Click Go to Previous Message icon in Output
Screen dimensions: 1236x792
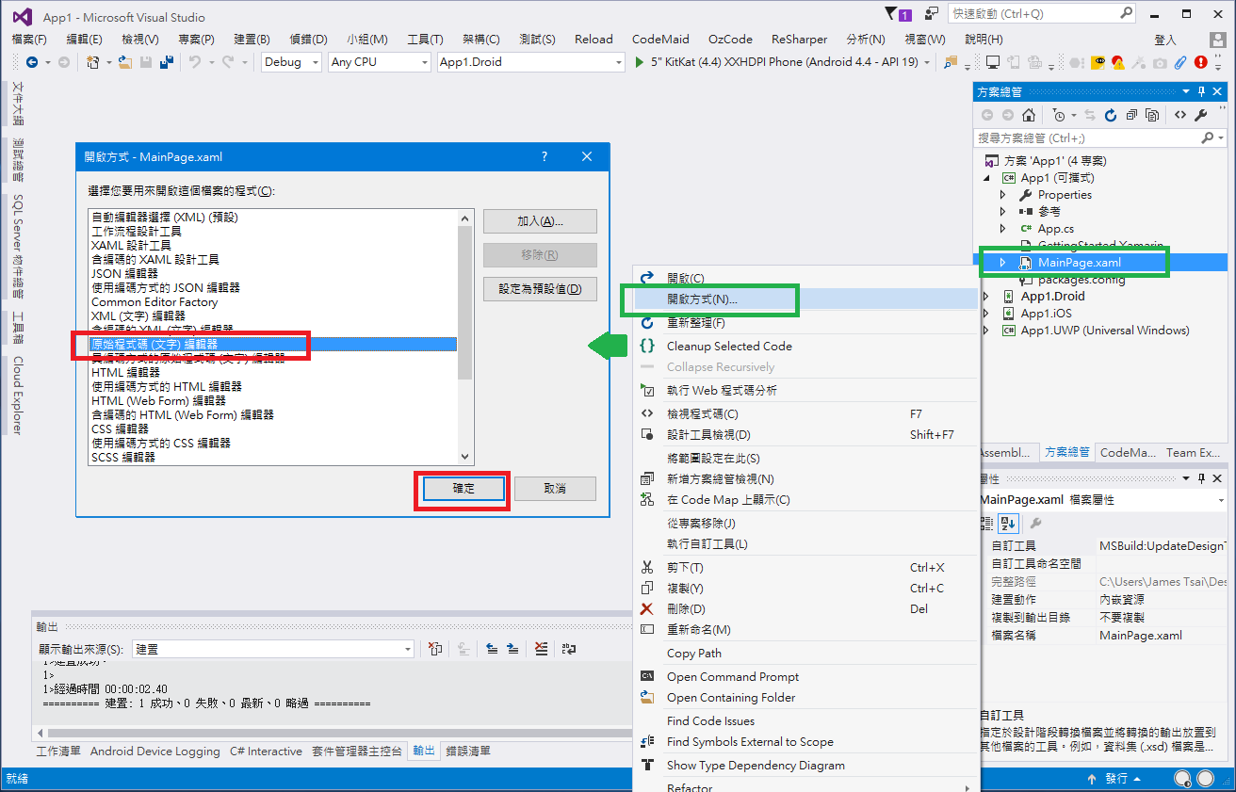[492, 649]
